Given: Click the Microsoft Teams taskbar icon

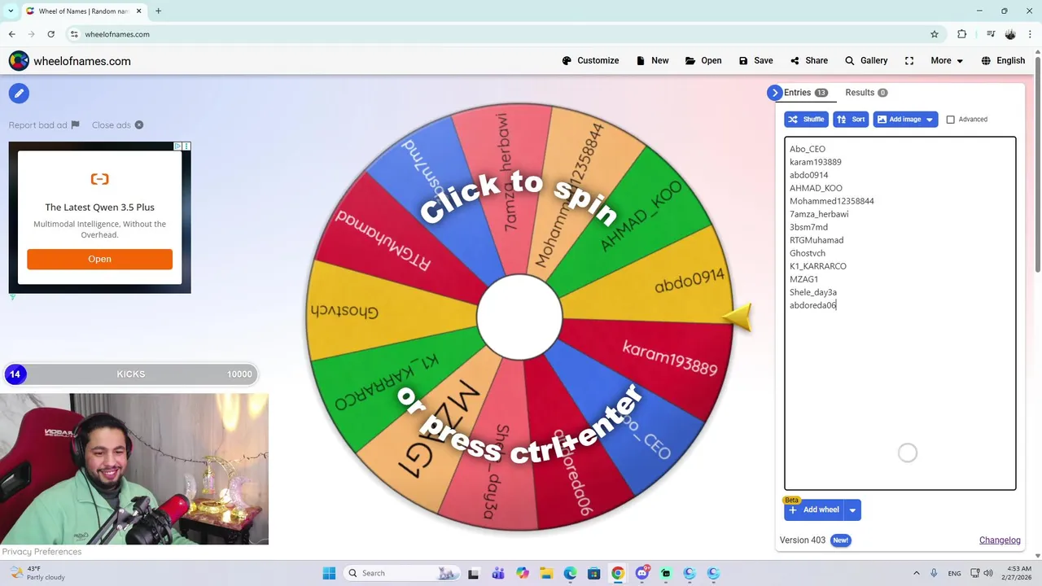Looking at the screenshot, I should coord(498,573).
